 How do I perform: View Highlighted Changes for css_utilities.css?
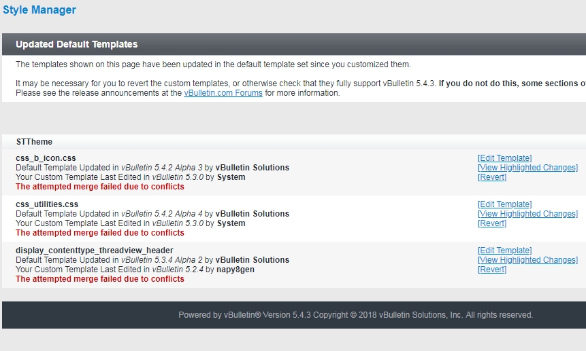(527, 214)
